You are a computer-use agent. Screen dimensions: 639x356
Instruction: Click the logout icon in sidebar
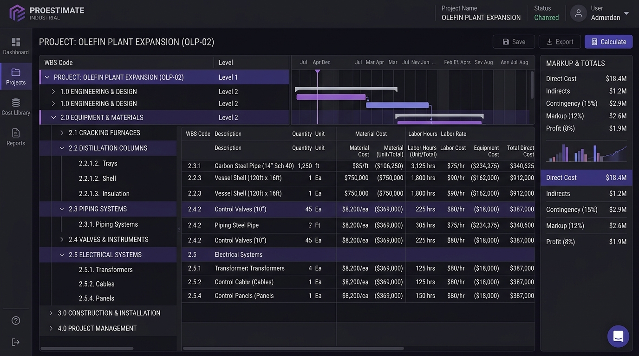(x=16, y=342)
